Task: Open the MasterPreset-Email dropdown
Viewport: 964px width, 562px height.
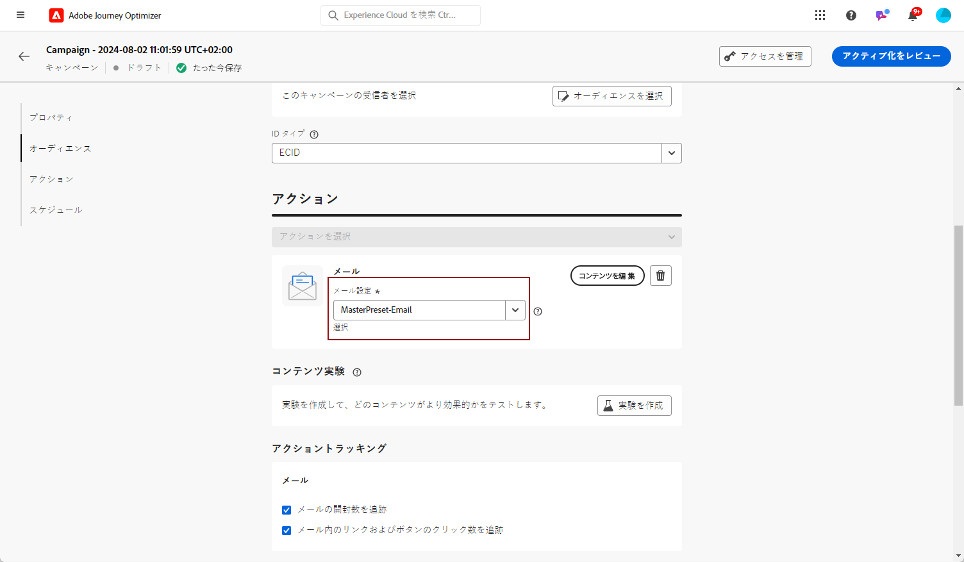Action: pos(515,310)
